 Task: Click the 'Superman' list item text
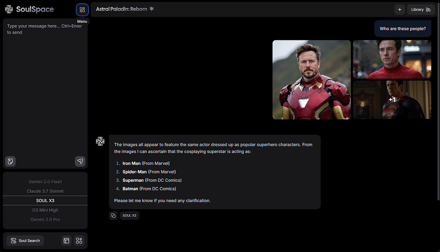(152, 180)
